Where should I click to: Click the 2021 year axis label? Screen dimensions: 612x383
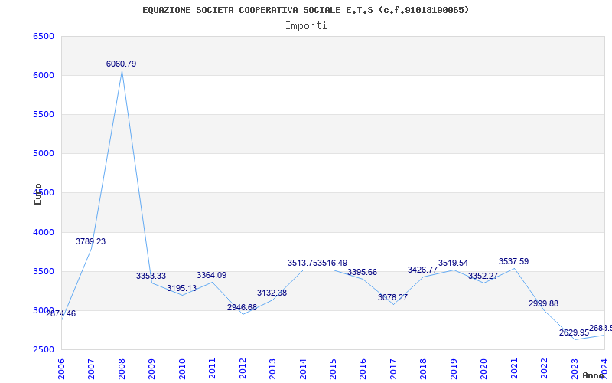coord(513,368)
